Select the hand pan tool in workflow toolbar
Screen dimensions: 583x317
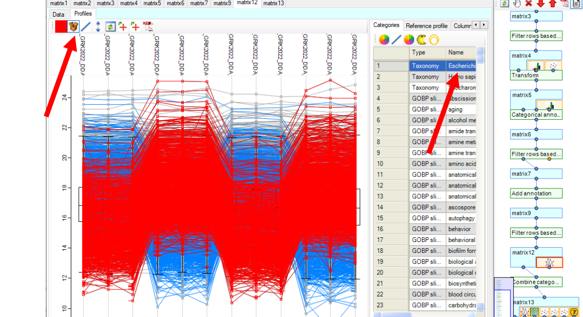coord(516,3)
